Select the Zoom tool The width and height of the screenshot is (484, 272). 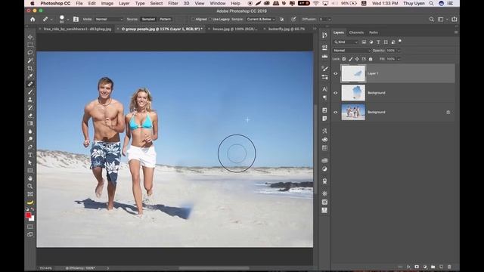pos(30,187)
